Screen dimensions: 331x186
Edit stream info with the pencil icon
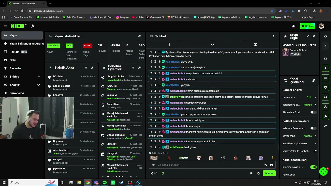coord(307,36)
